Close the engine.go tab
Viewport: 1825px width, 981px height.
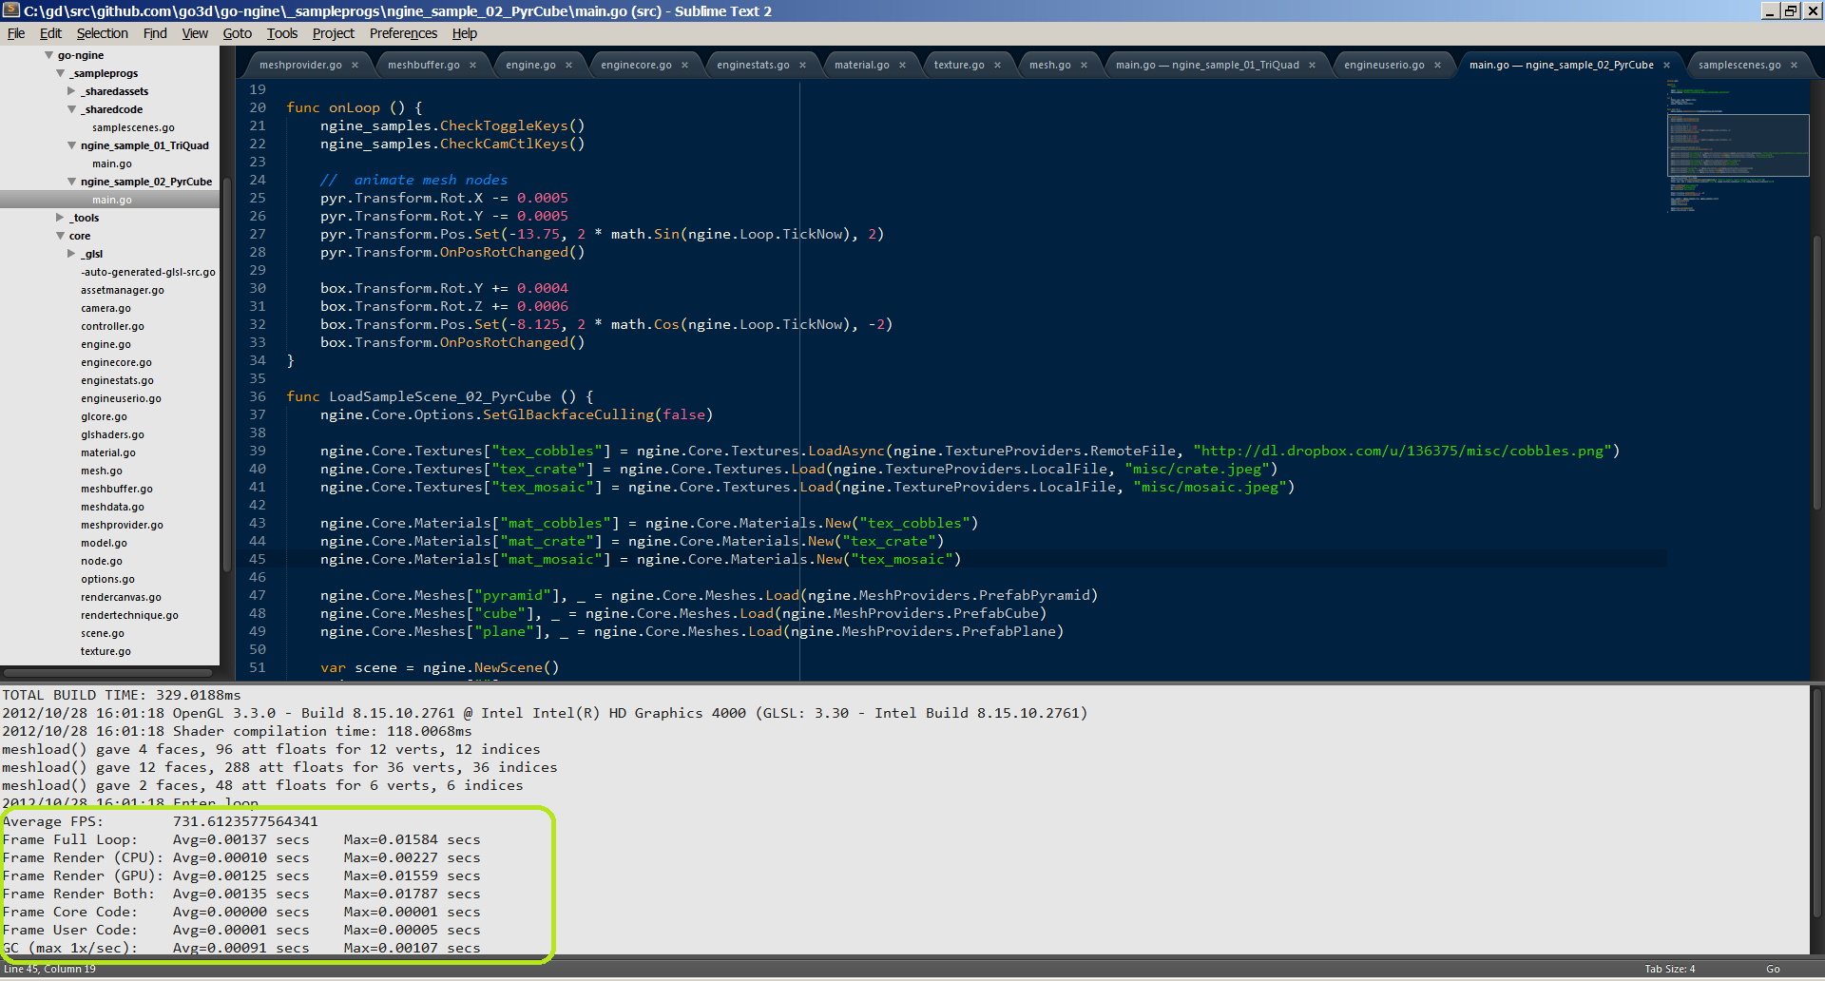click(568, 66)
